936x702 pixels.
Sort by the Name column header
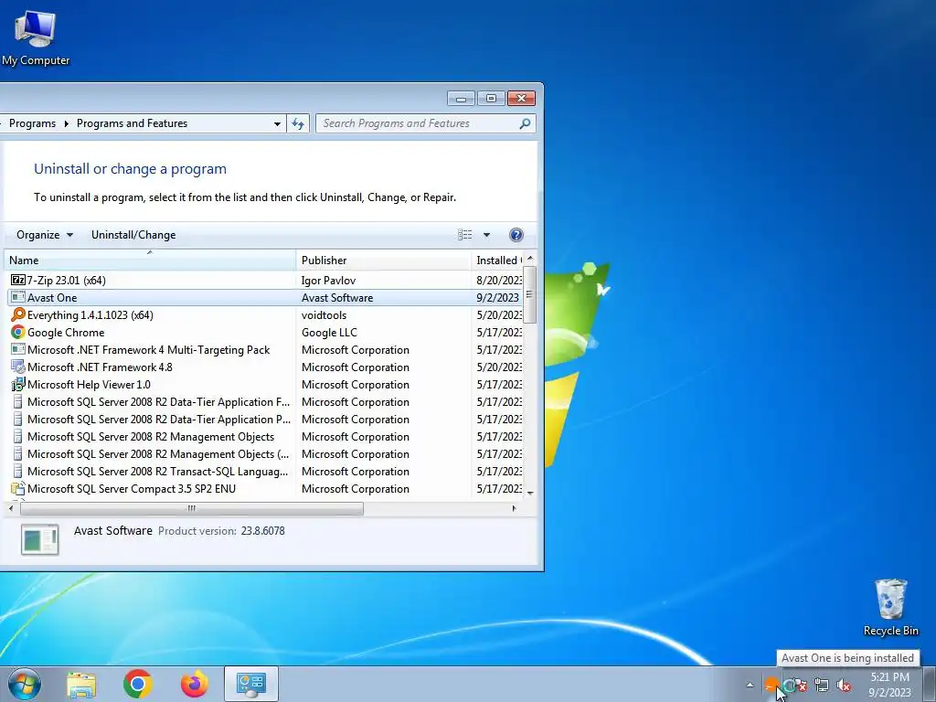(150, 261)
